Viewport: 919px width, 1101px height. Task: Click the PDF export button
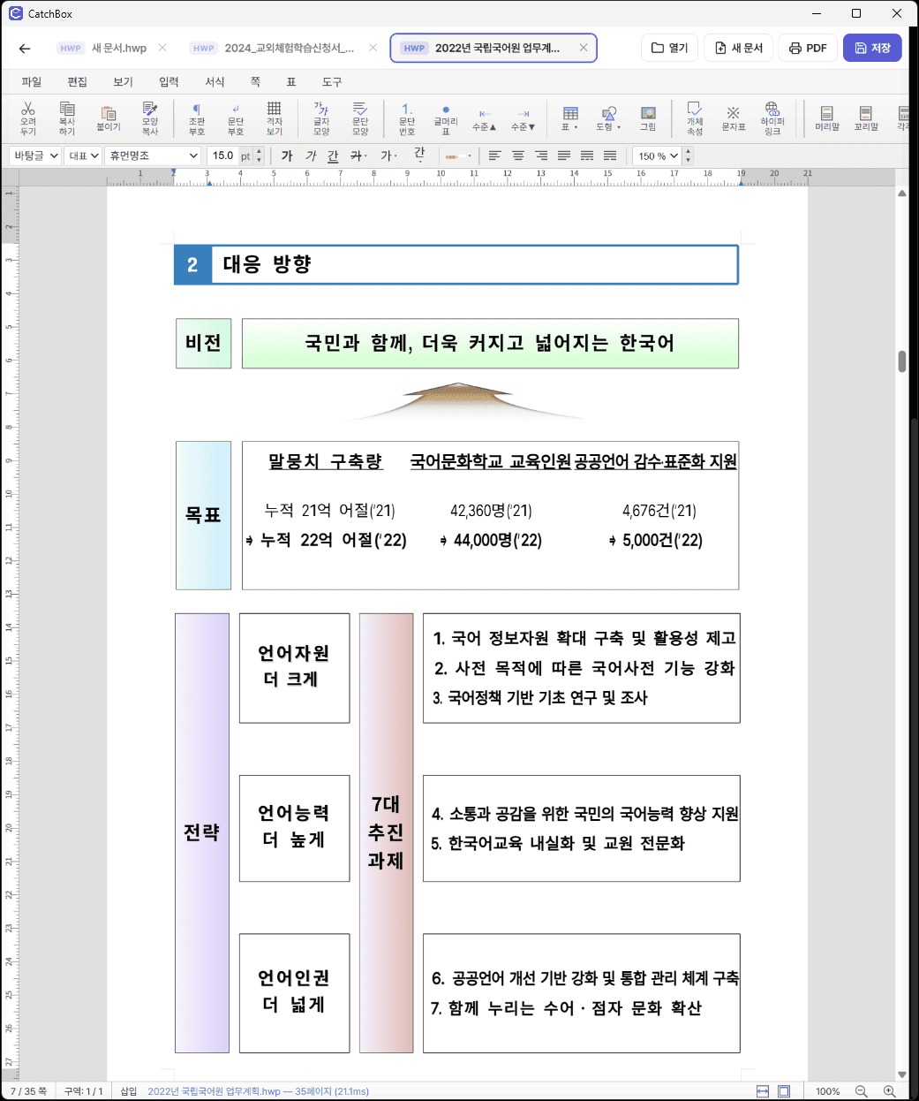click(x=808, y=48)
